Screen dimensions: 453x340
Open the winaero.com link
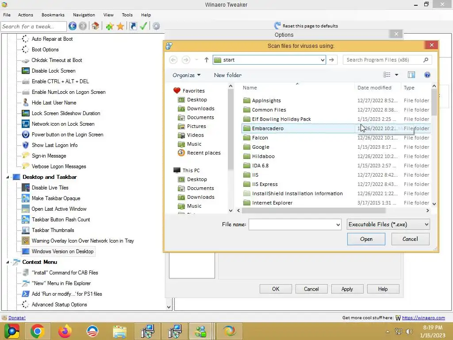point(423,317)
